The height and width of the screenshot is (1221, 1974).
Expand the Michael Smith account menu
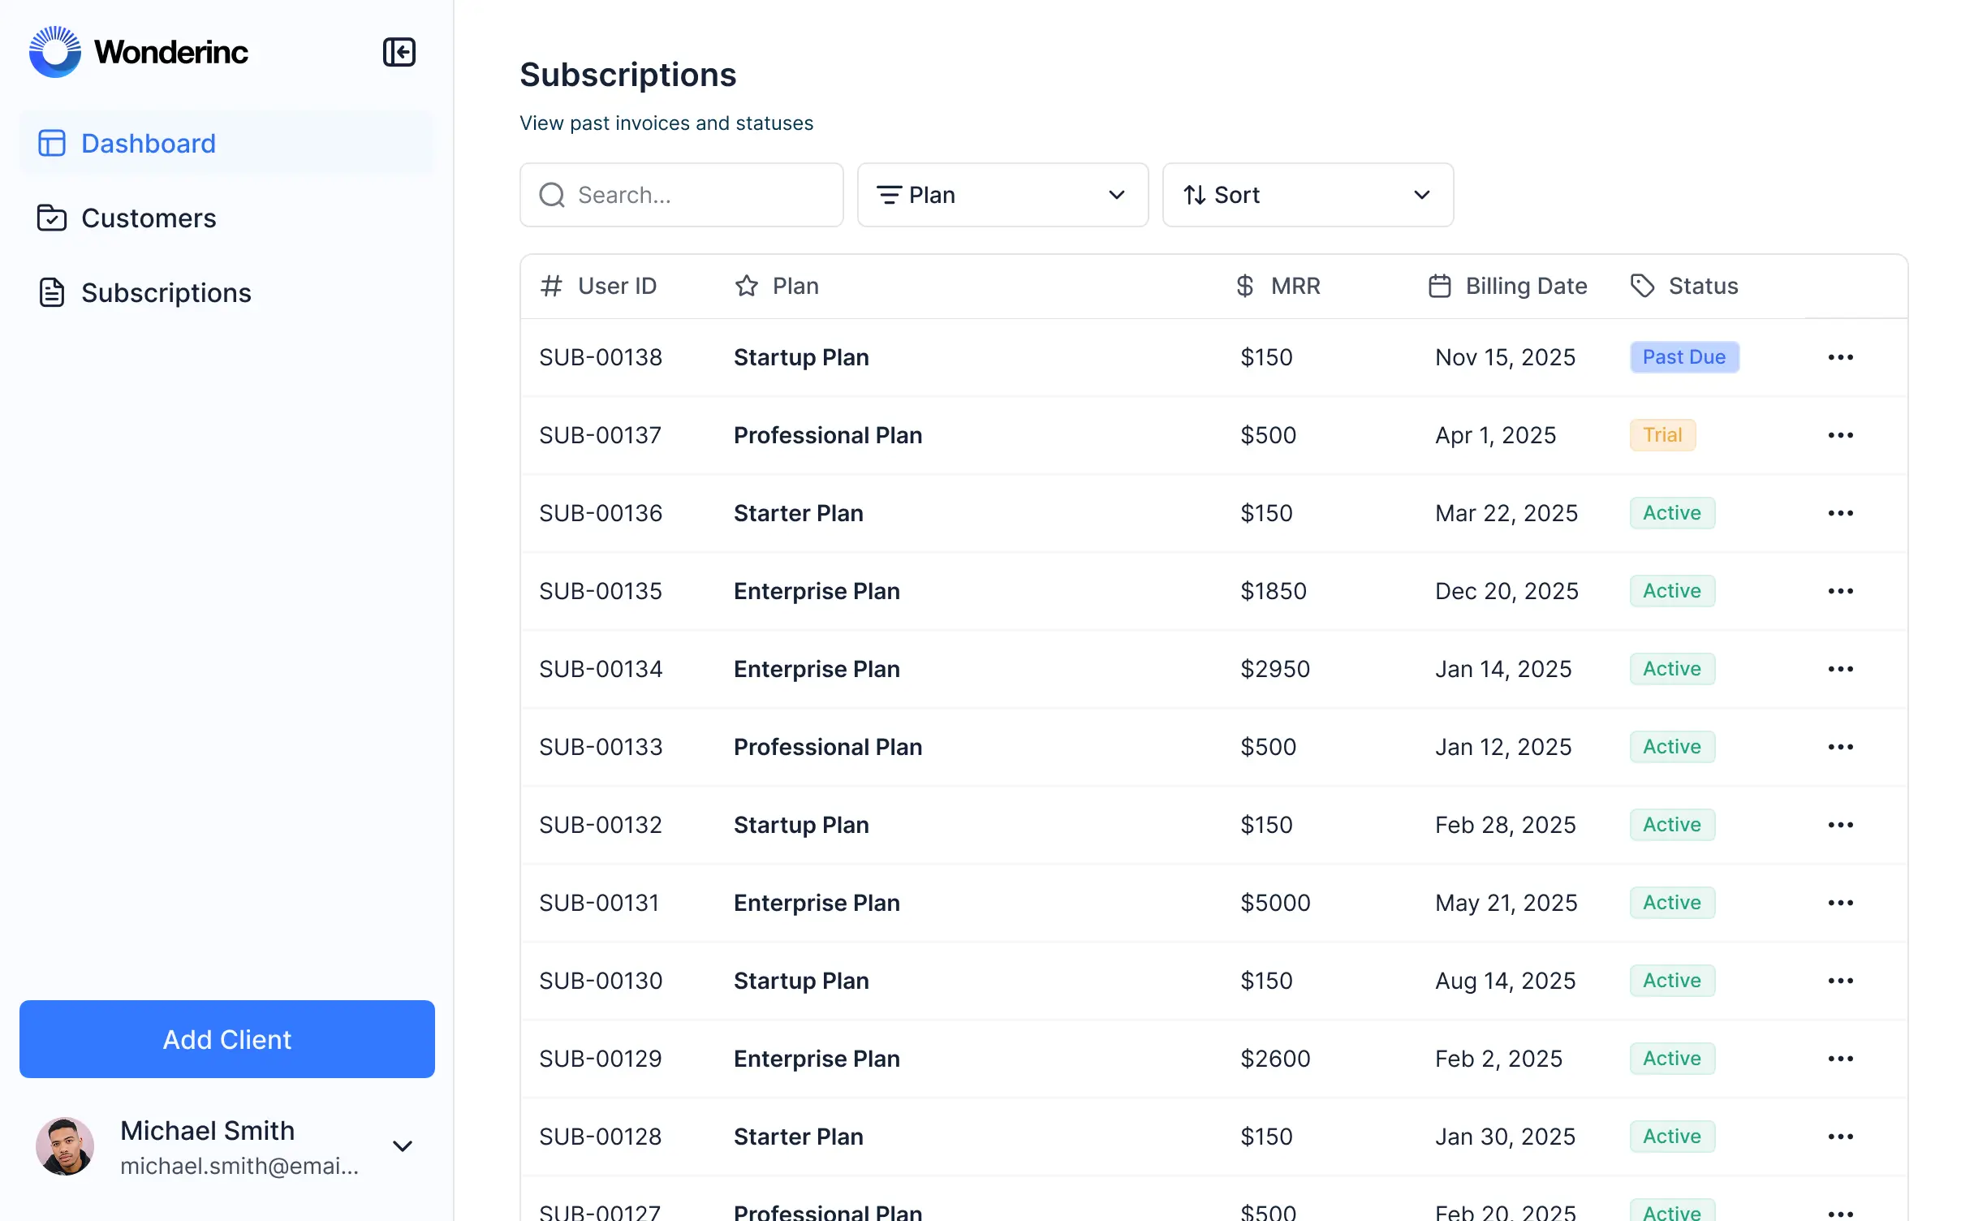(x=403, y=1146)
